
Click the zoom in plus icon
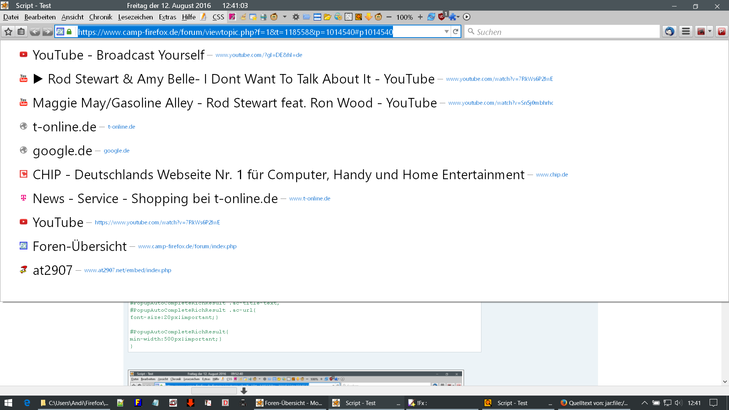coord(420,17)
